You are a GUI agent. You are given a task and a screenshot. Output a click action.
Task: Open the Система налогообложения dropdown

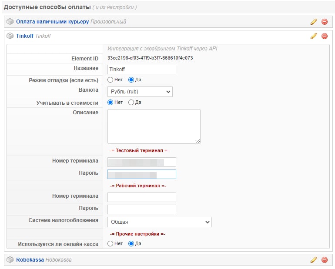pyautogui.click(x=160, y=222)
